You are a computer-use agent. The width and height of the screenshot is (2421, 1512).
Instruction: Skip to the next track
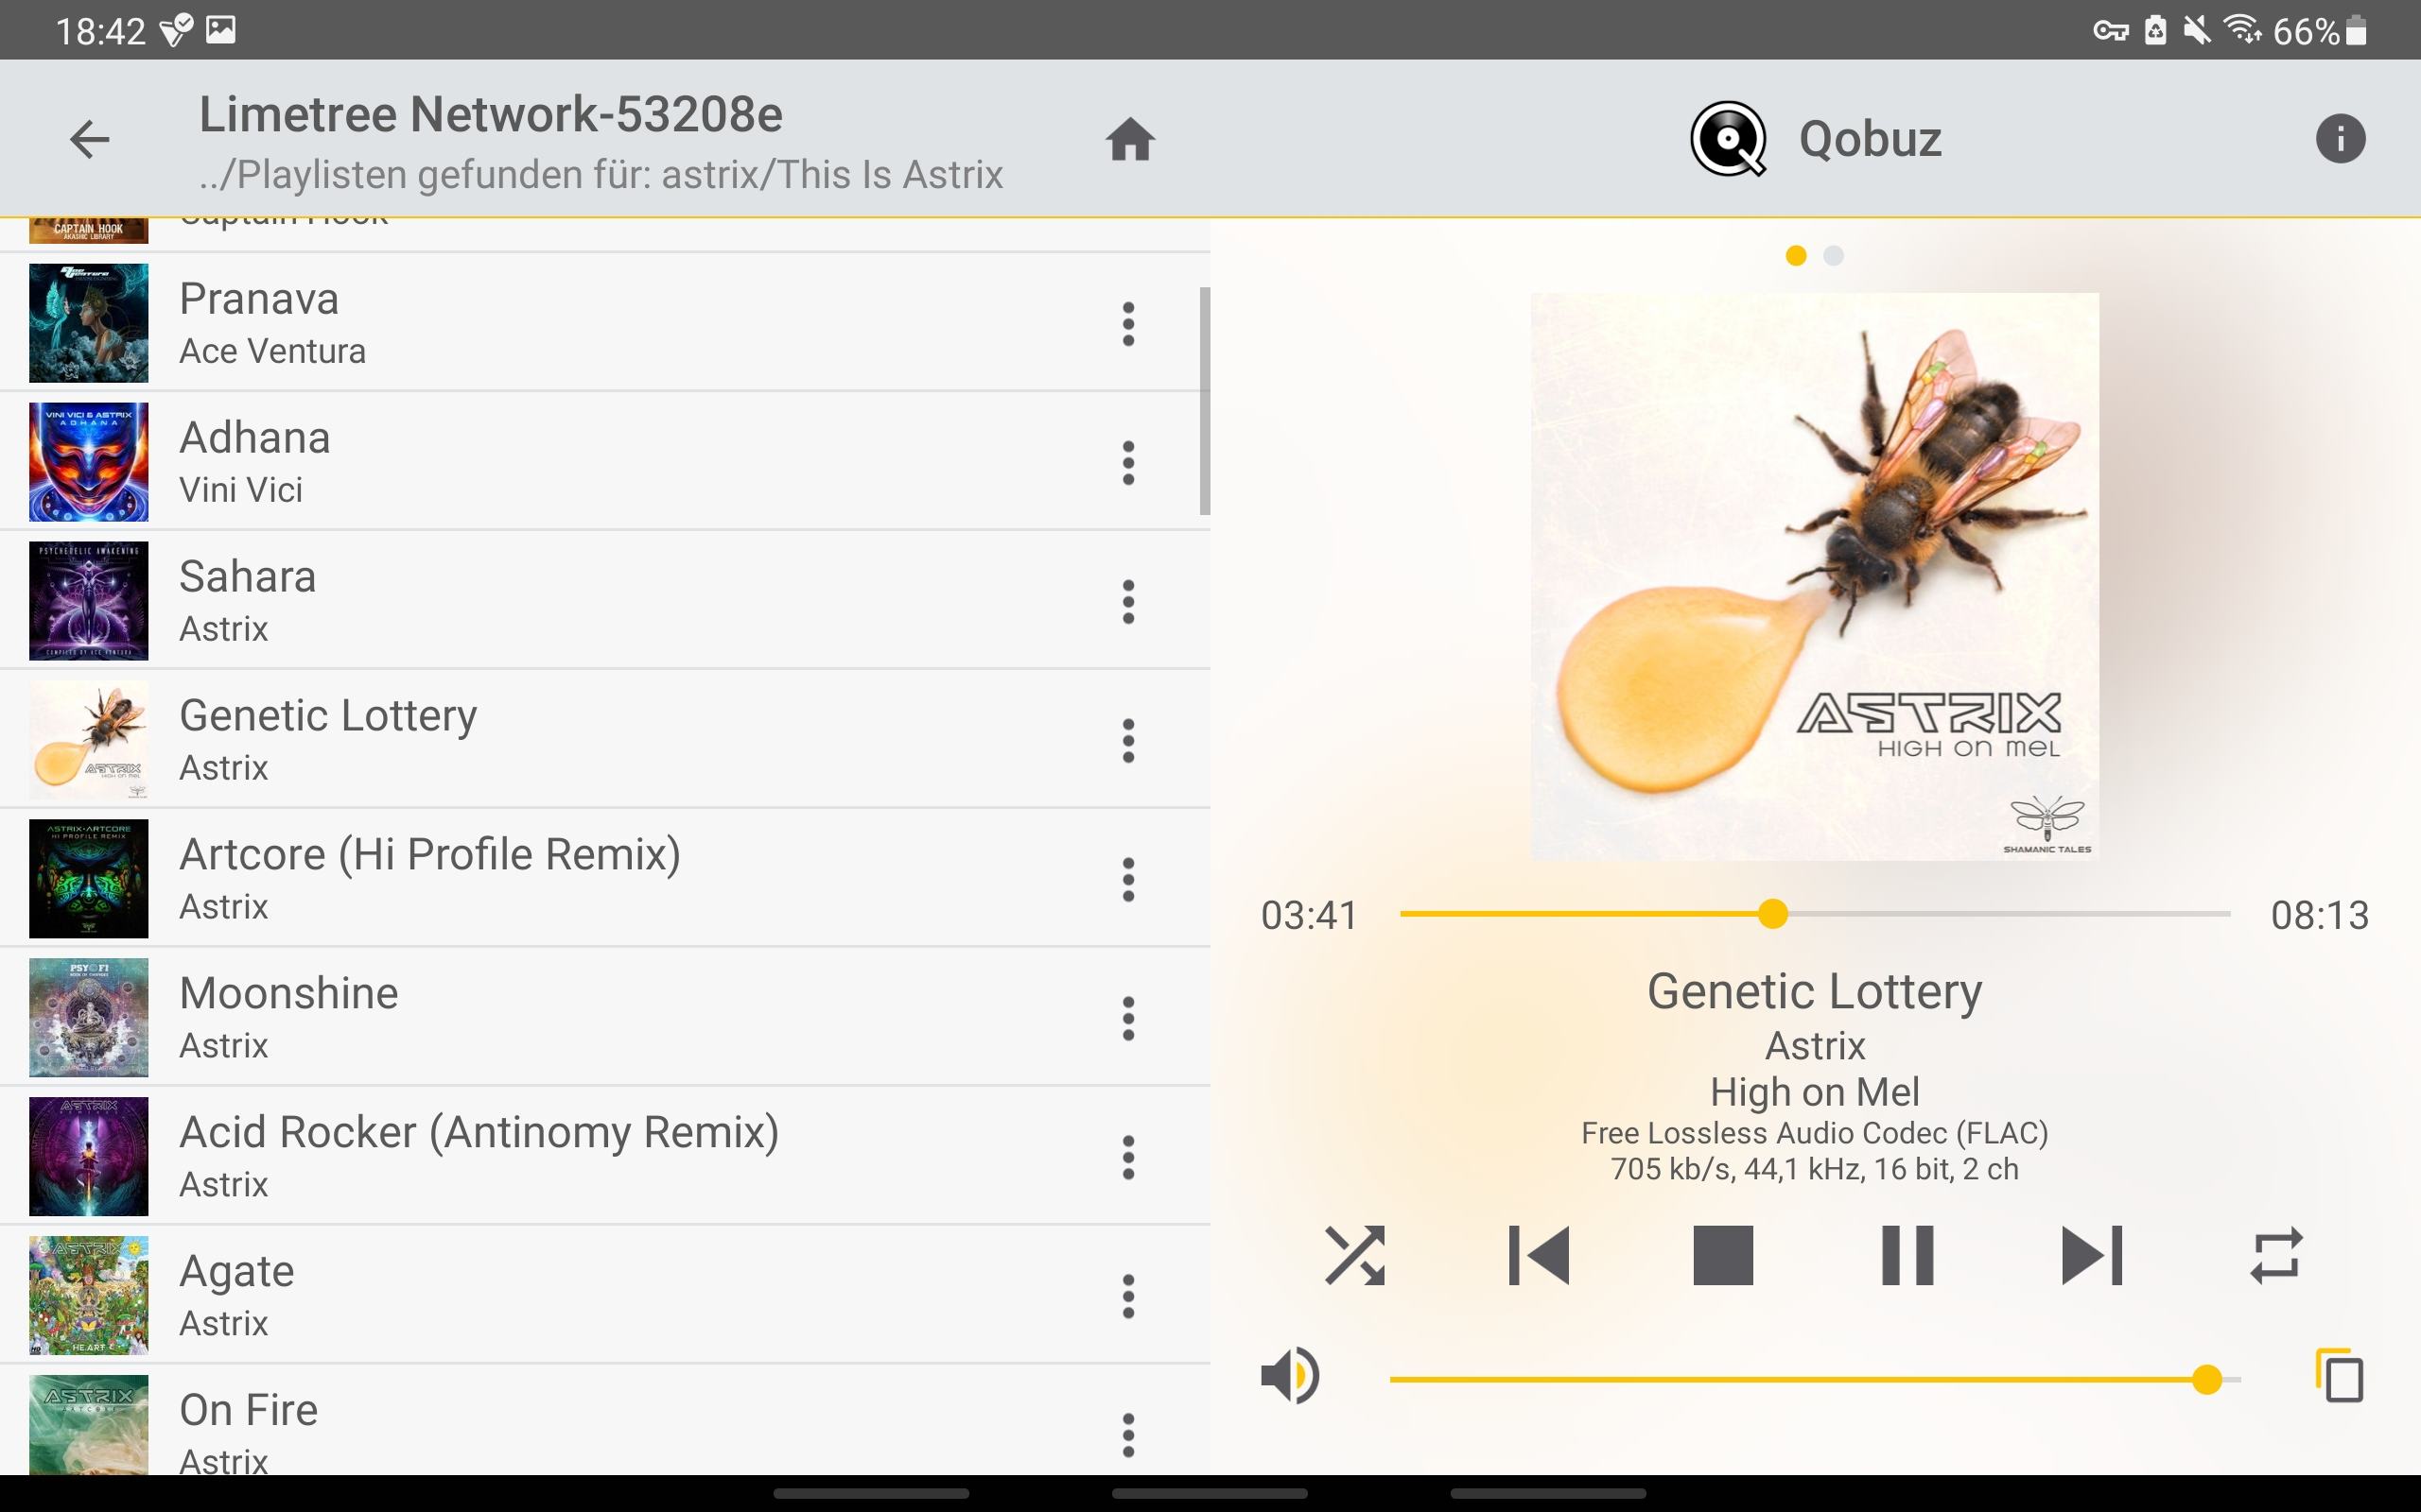coord(2092,1255)
